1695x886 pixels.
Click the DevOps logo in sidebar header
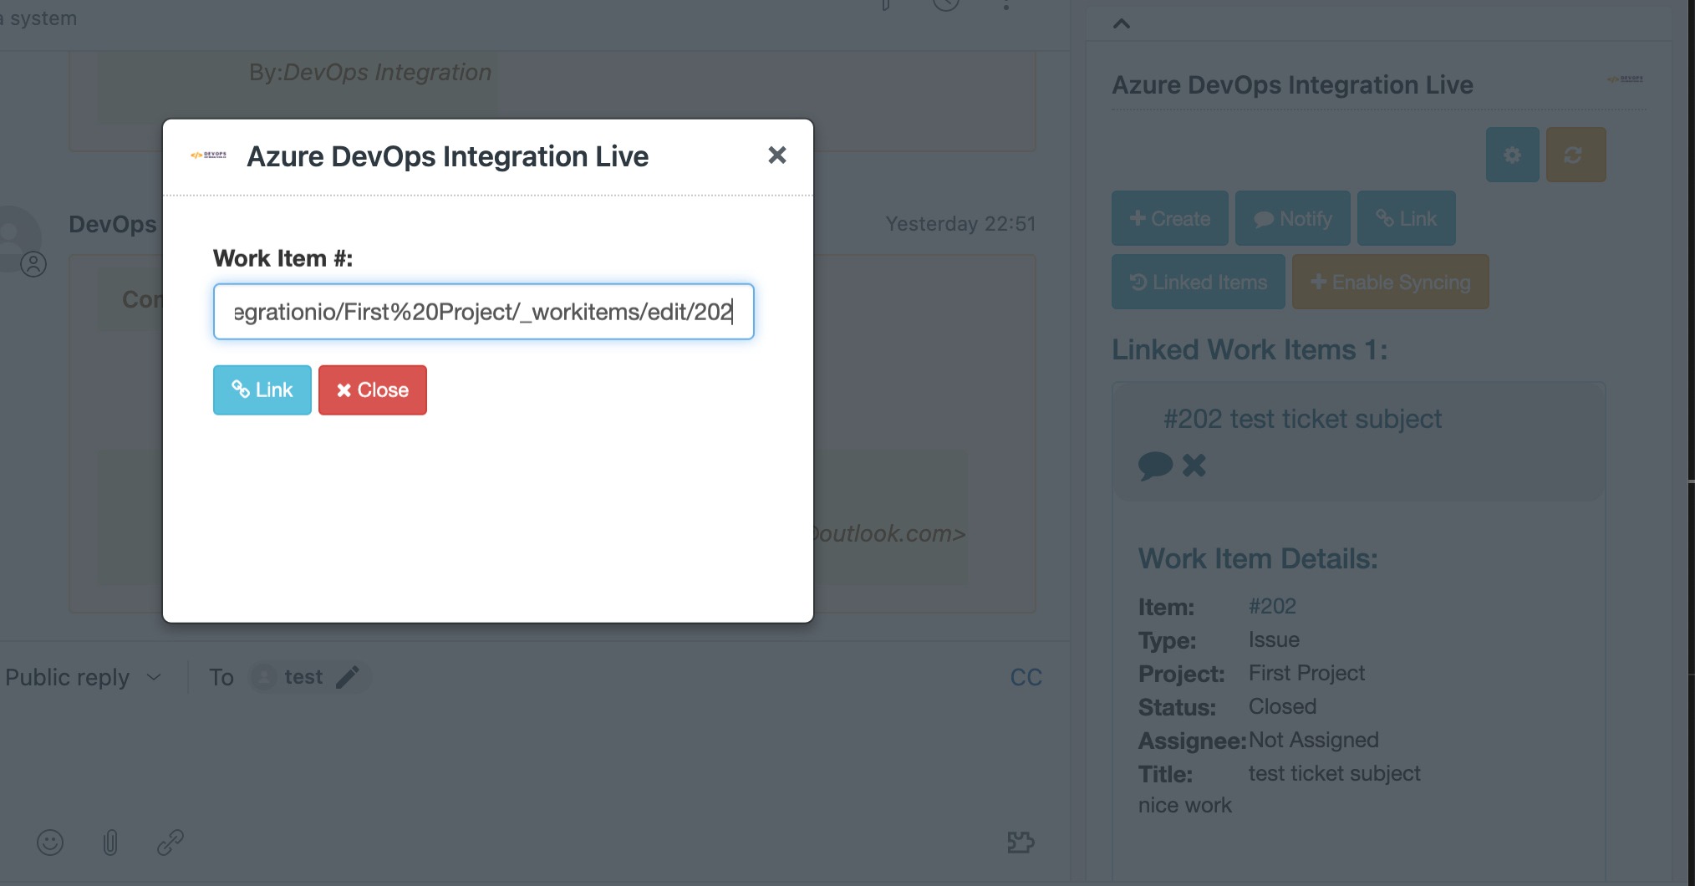tap(1625, 79)
